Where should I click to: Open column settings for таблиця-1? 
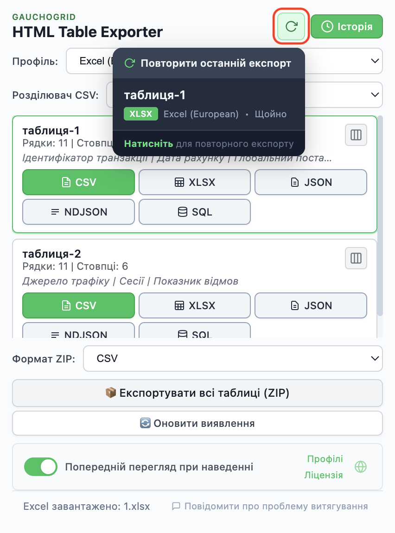pyautogui.click(x=356, y=135)
